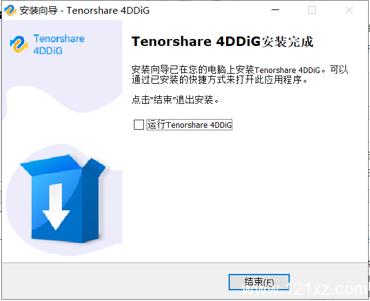Click the white download arrow on the box
The height and width of the screenshot is (301, 370).
click(56, 207)
